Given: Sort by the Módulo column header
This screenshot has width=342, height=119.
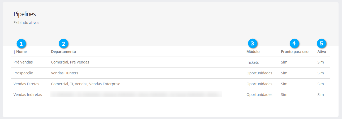Looking at the screenshot, I should pos(253,52).
